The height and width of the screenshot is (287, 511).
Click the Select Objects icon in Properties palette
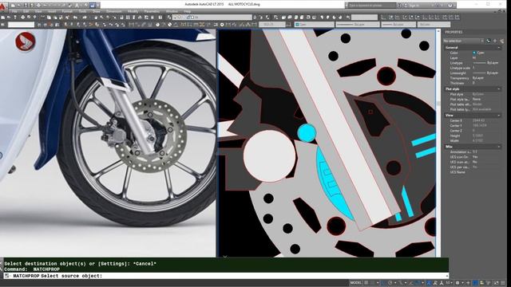(x=495, y=41)
